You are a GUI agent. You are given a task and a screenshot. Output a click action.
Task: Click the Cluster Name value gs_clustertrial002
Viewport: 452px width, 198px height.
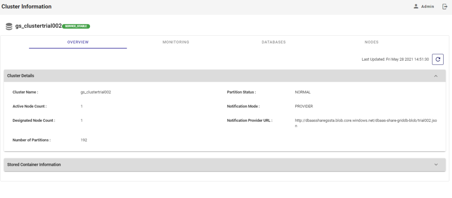click(x=96, y=92)
